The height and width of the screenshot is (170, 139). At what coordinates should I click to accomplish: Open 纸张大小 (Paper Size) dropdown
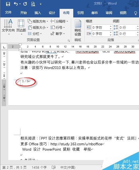click(38, 28)
